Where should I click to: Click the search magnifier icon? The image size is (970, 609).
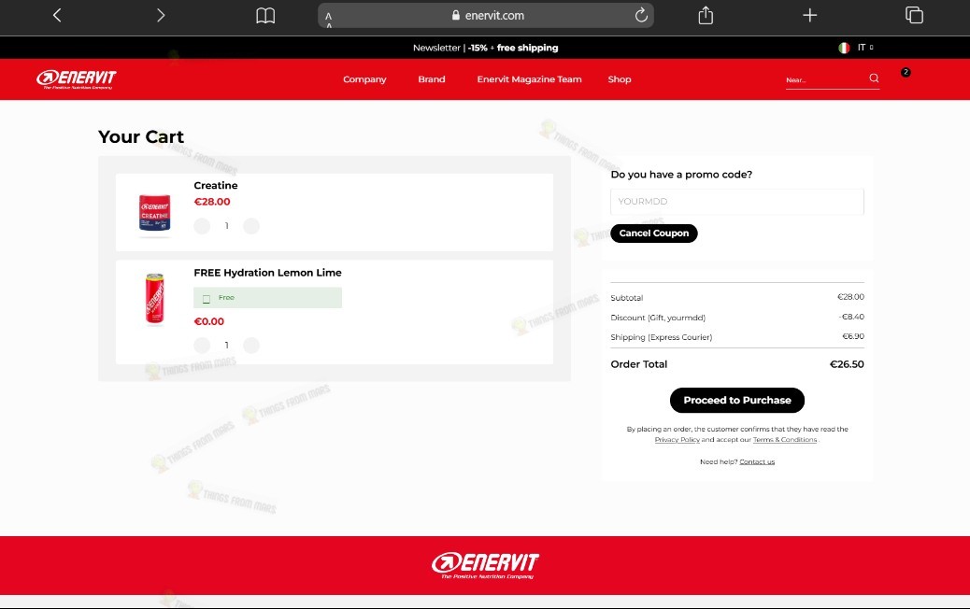[x=874, y=78]
